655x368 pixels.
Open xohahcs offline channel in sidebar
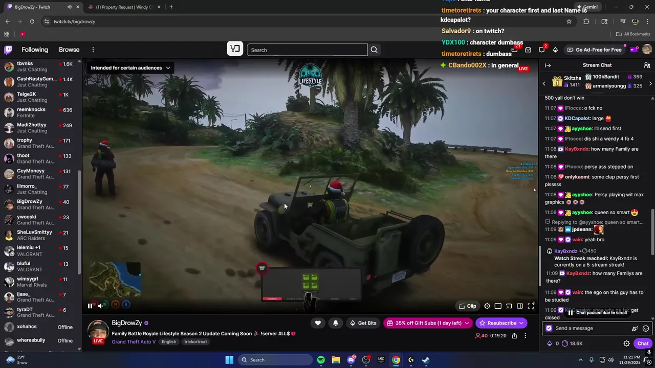click(x=40, y=327)
